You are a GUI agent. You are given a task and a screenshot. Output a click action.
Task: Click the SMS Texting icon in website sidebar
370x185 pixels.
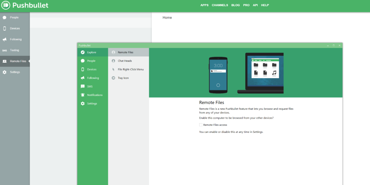coord(4,50)
